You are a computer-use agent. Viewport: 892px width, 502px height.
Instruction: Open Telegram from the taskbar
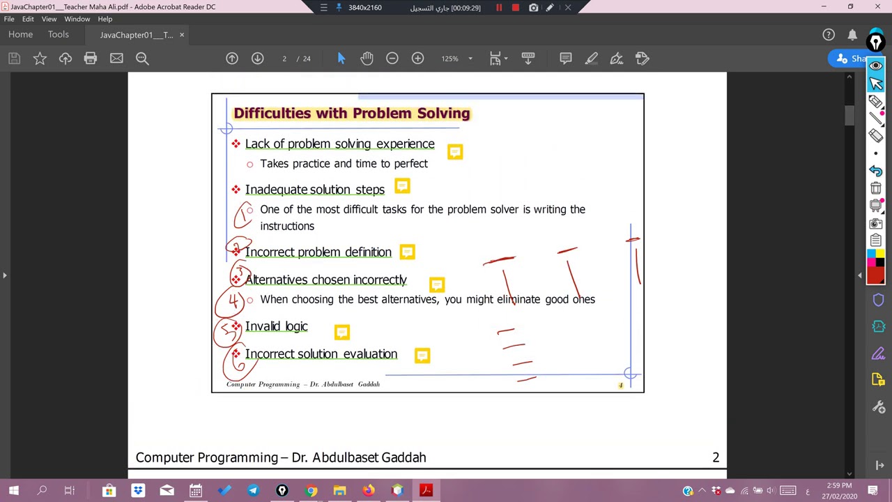point(253,491)
